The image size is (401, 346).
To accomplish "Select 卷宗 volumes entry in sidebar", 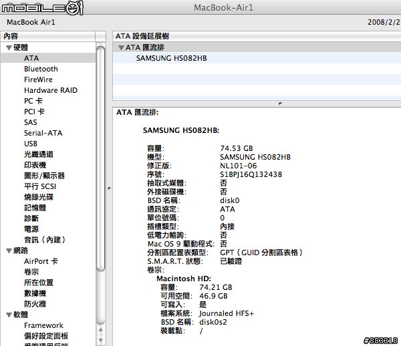I will tap(31, 272).
